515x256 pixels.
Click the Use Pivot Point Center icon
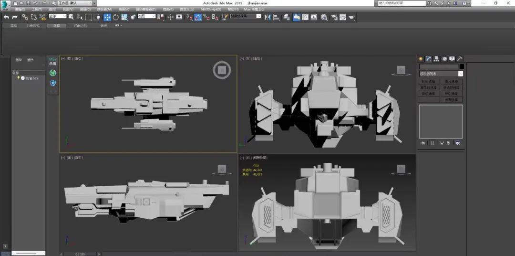(160, 17)
